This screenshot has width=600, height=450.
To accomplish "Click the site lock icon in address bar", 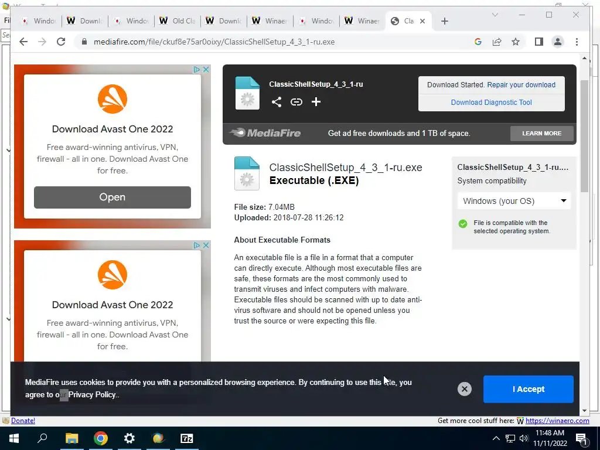I will (84, 42).
